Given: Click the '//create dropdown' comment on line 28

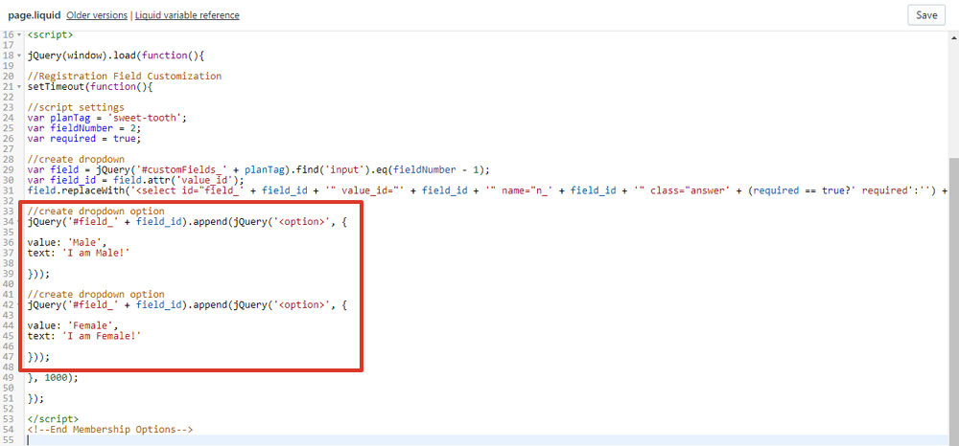Looking at the screenshot, I should [x=76, y=160].
